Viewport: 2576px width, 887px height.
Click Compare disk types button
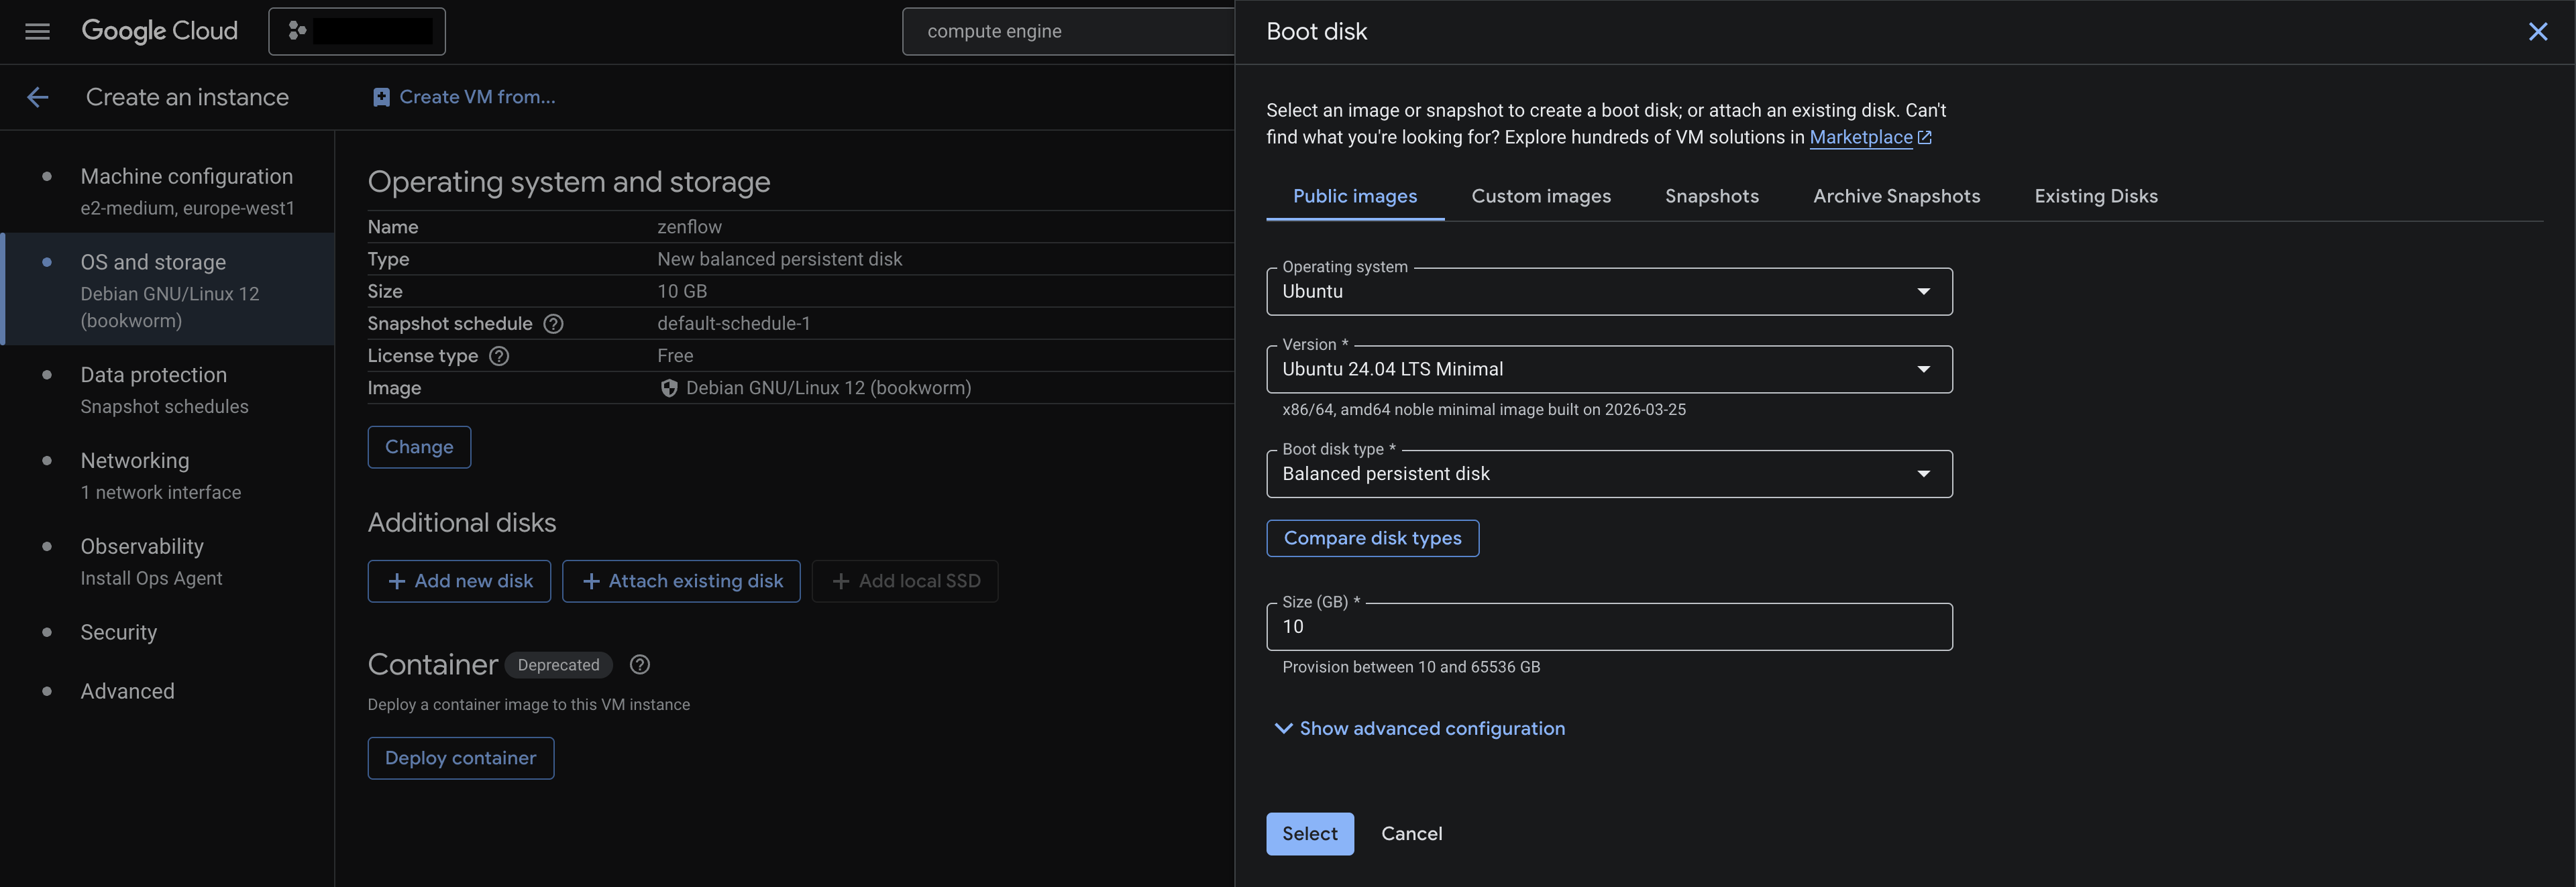tap(1372, 538)
